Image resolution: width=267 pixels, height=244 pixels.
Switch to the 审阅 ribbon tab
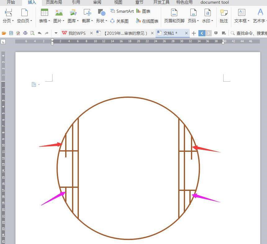coord(97,2)
